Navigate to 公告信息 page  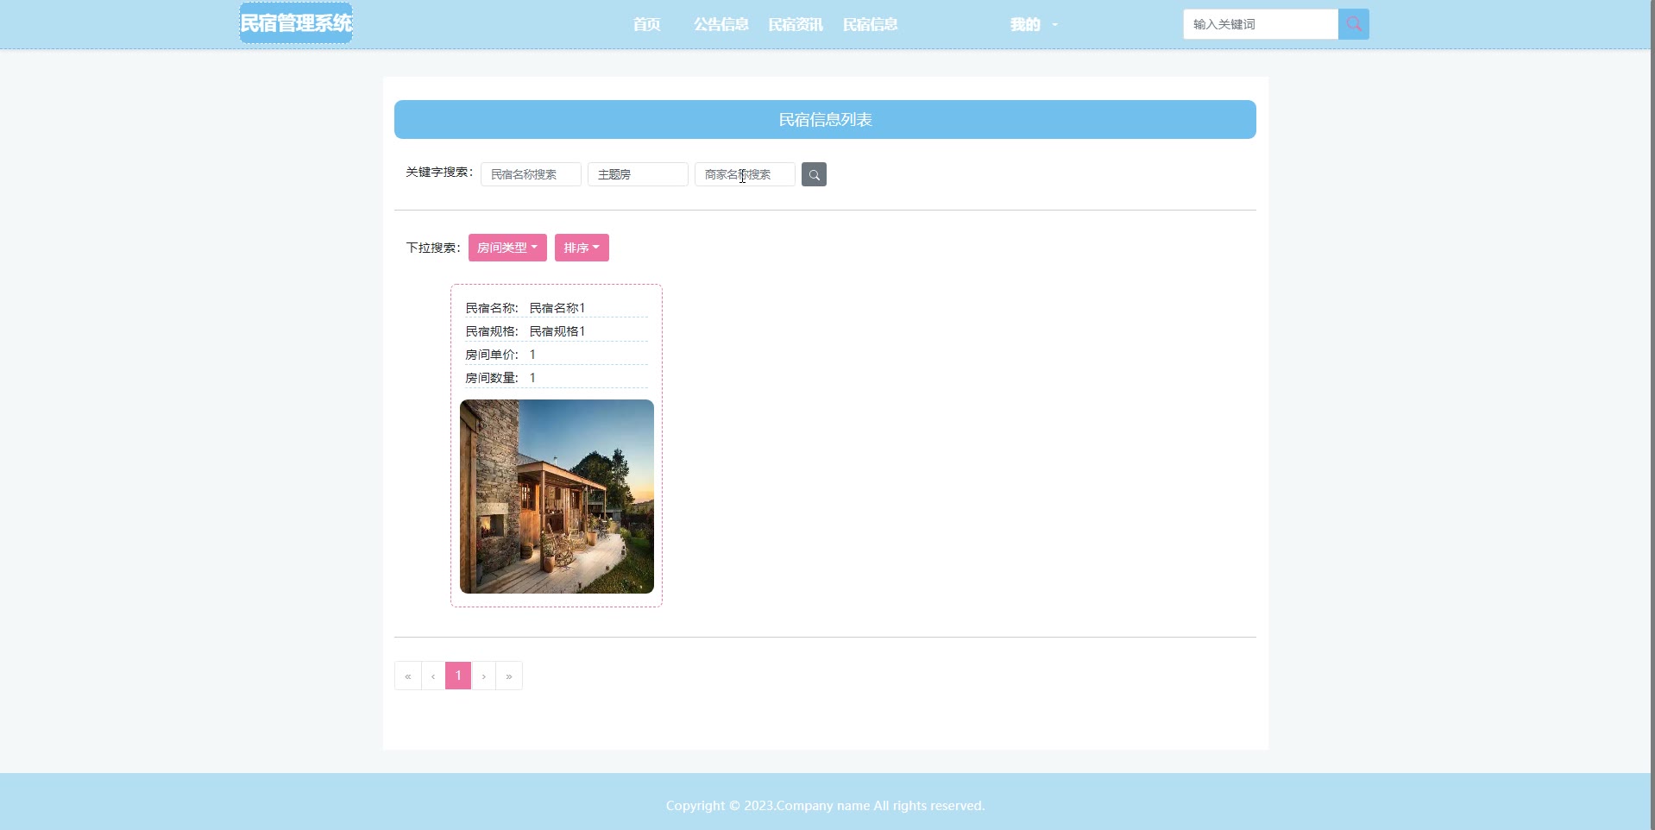(x=721, y=24)
